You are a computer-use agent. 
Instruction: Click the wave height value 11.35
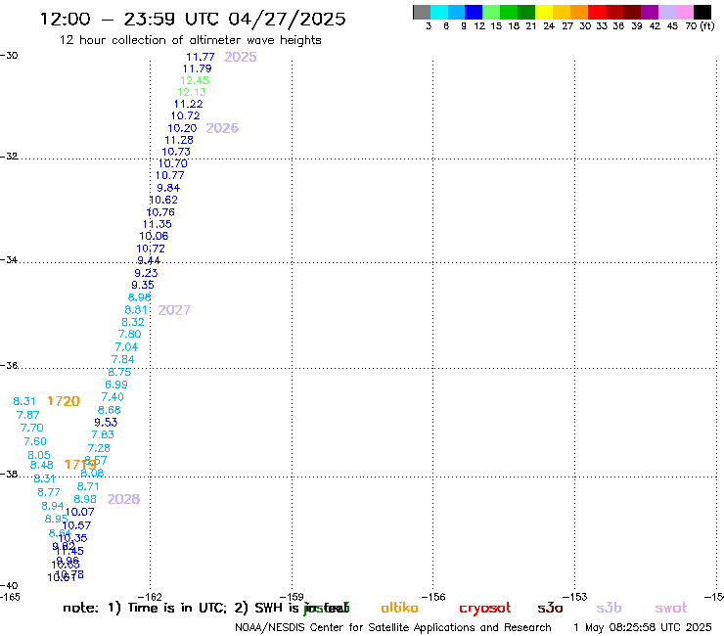[157, 224]
